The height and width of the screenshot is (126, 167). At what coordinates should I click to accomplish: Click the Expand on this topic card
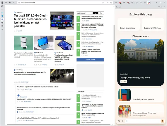coord(153,24)
